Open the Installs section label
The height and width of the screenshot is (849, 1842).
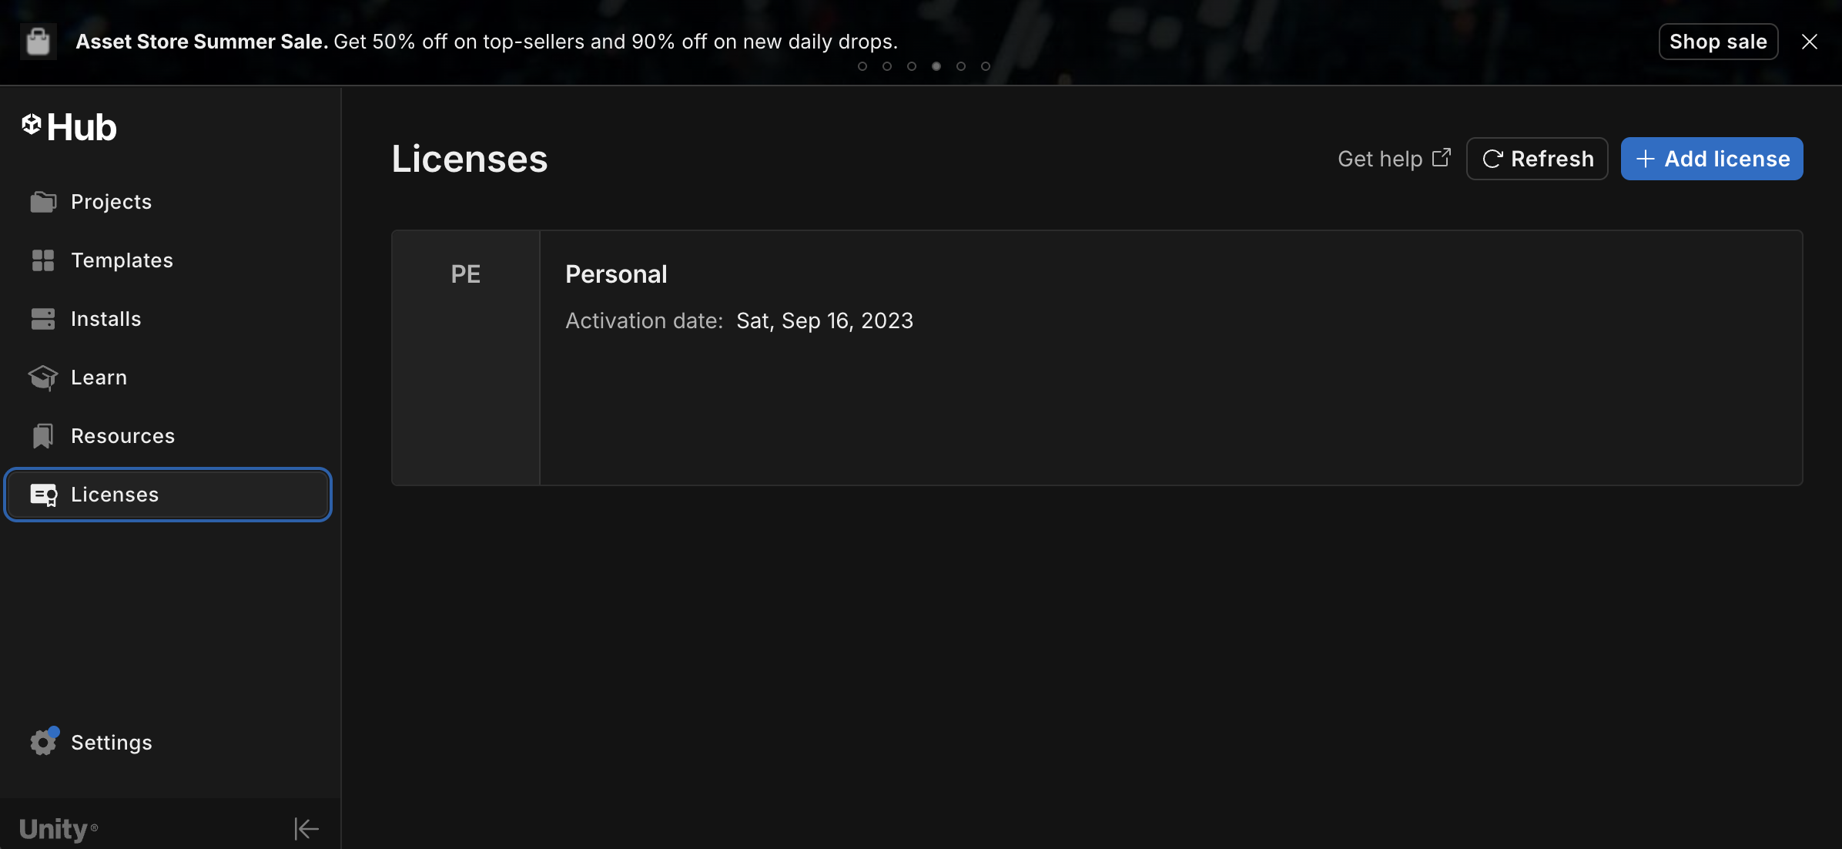(x=106, y=319)
